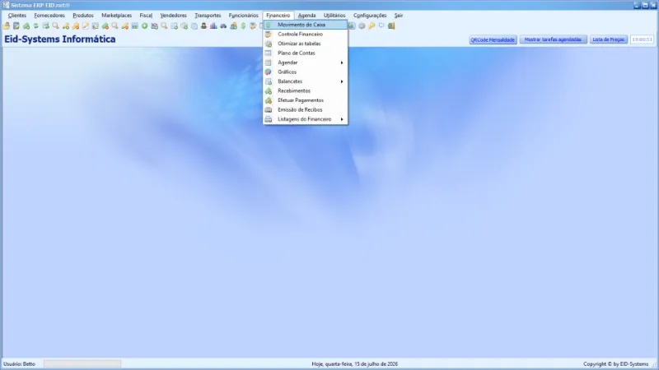Open Agendar submenu arrow

pyautogui.click(x=342, y=62)
